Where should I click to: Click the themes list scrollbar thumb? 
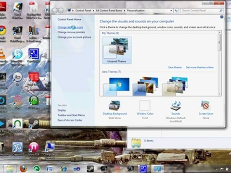point(219,43)
